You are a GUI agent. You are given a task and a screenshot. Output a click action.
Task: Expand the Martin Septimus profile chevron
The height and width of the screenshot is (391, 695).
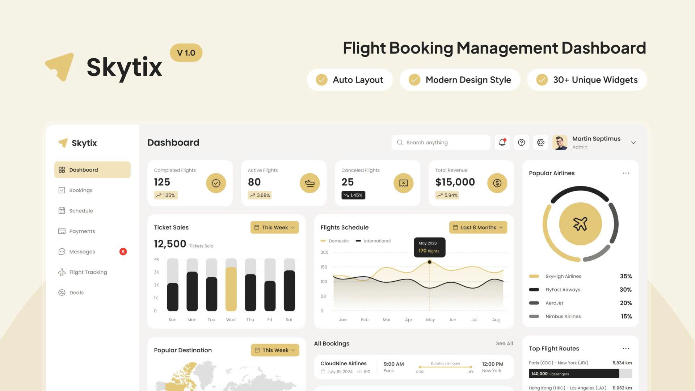pos(633,143)
